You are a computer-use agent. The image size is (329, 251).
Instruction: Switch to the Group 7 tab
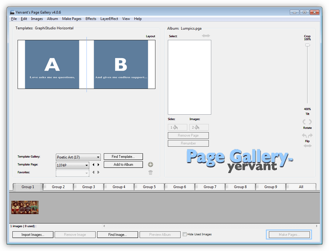pyautogui.click(x=210, y=187)
